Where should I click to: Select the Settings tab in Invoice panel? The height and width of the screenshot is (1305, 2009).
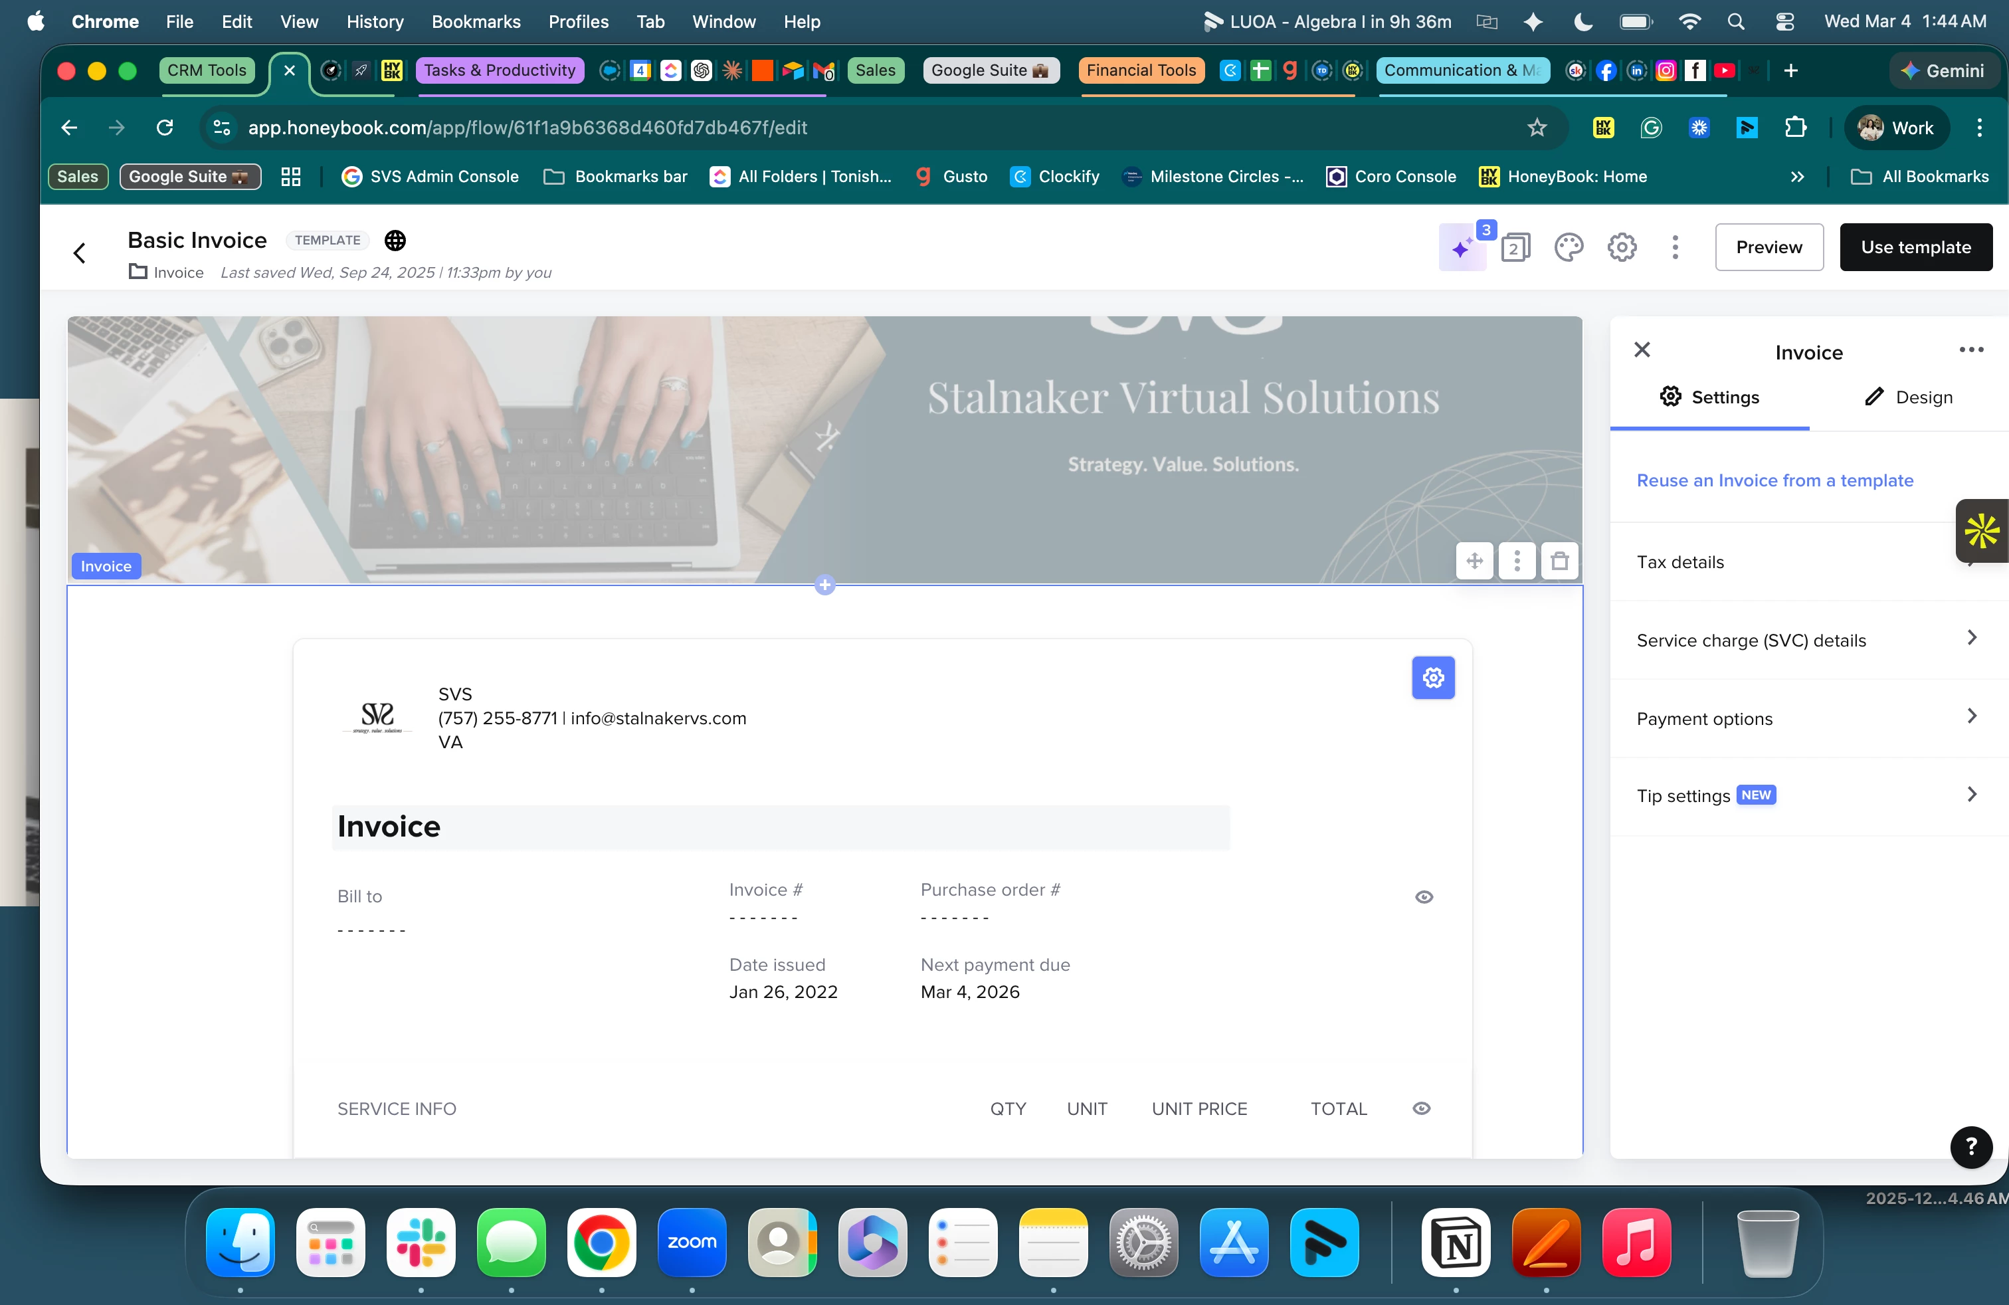coord(1709,397)
